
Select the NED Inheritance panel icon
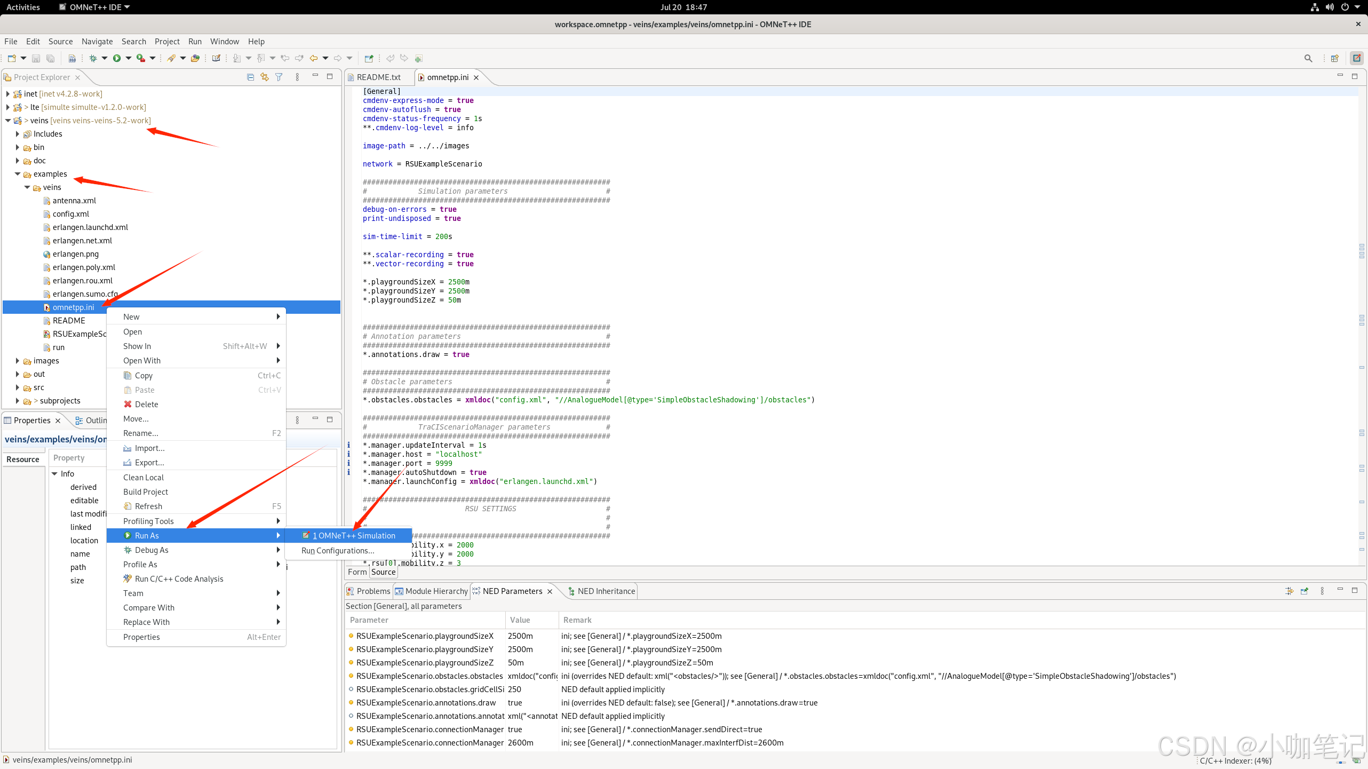[x=570, y=591]
